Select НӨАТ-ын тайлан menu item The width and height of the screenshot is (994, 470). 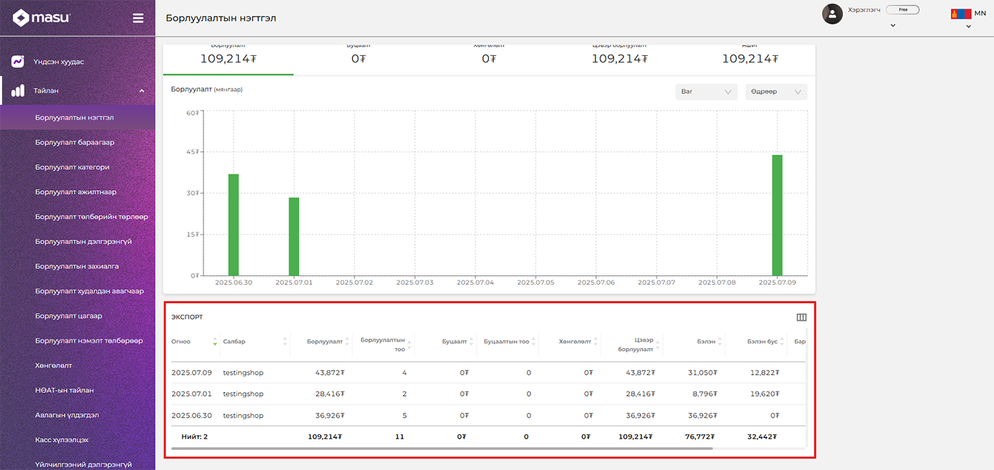(x=64, y=390)
